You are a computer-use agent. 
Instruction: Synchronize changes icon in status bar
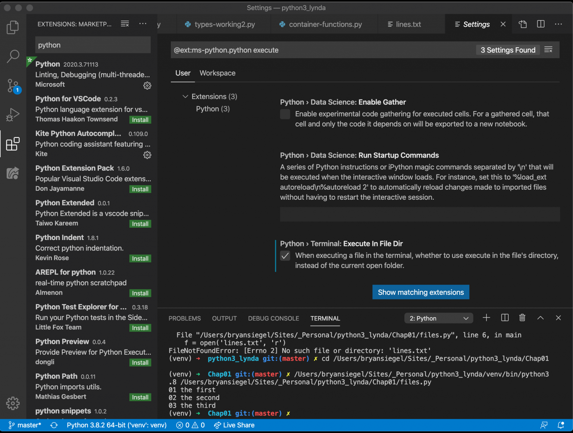[x=54, y=425]
